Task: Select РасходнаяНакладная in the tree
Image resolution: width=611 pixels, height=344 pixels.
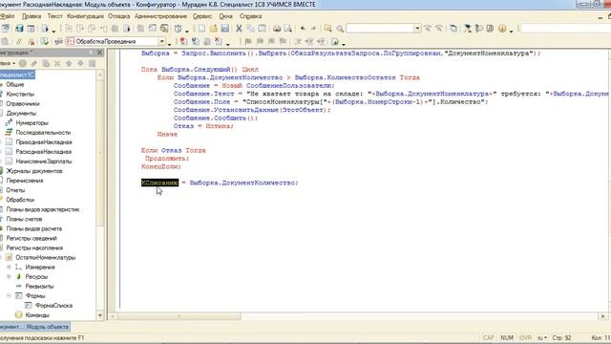Action: (44, 152)
